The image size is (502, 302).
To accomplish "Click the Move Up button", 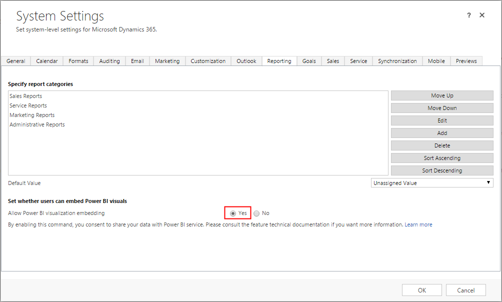I will (442, 95).
